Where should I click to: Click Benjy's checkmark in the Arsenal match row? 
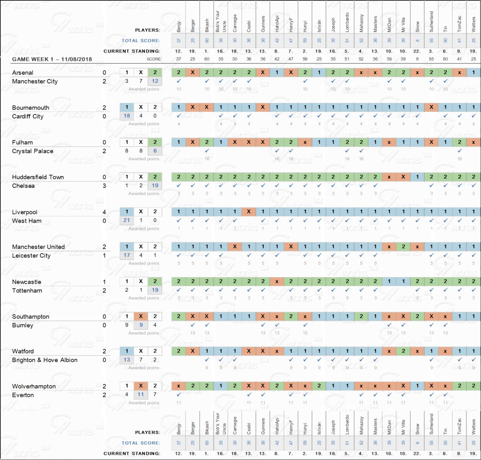point(178,81)
